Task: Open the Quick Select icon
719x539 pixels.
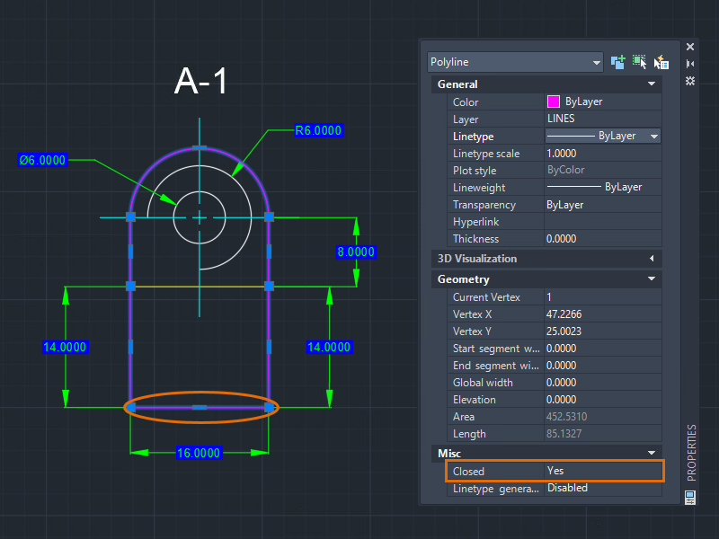Action: (661, 62)
